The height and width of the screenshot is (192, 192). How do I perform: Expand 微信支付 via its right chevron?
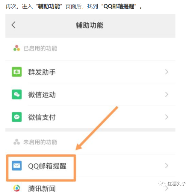(167, 117)
